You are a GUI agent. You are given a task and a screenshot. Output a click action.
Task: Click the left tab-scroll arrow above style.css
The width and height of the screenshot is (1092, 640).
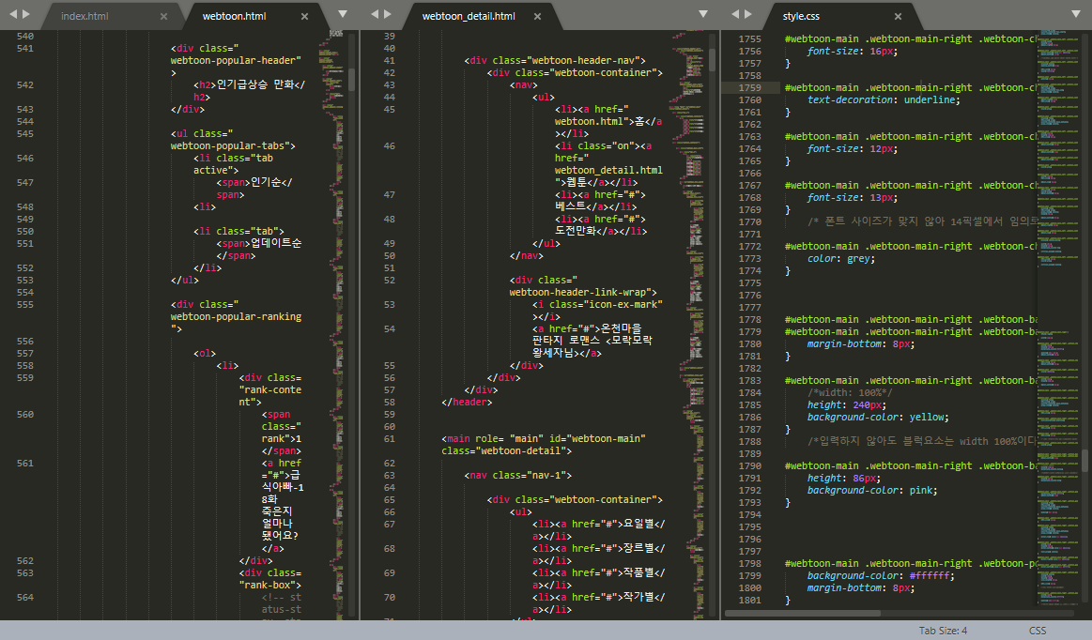click(735, 14)
